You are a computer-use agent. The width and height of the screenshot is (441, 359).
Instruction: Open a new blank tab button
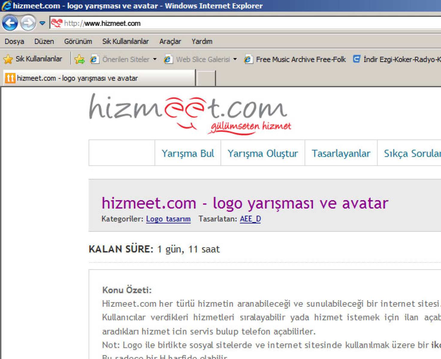[x=206, y=78]
